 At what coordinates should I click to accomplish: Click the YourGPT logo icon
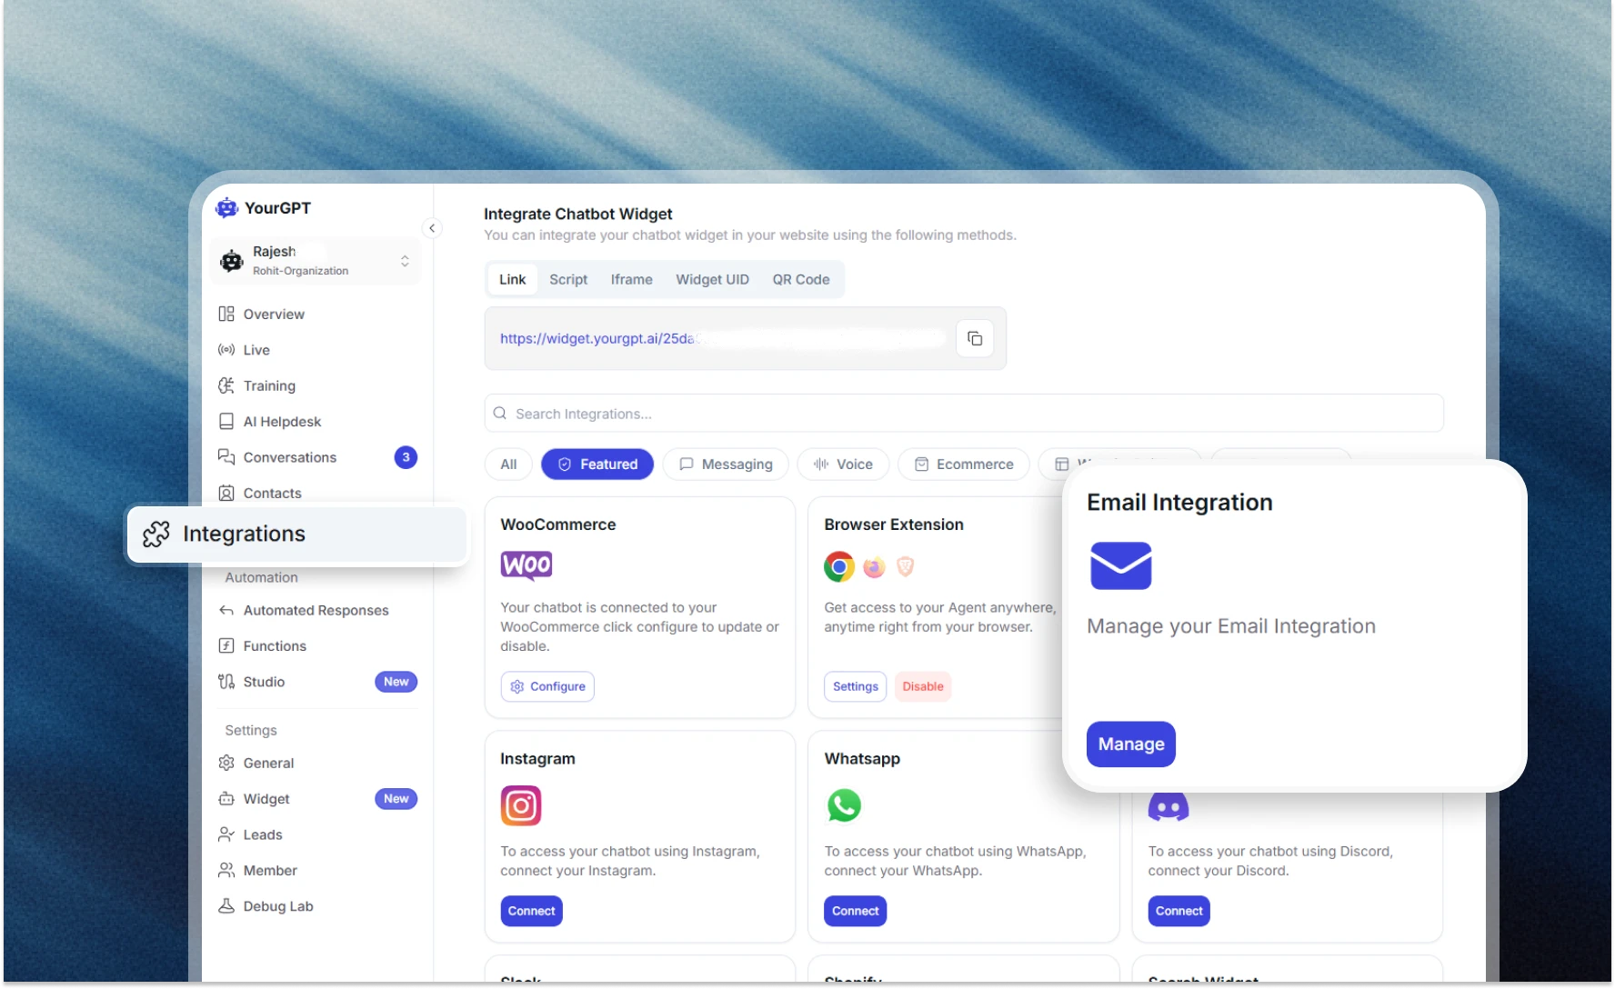pyautogui.click(x=226, y=207)
